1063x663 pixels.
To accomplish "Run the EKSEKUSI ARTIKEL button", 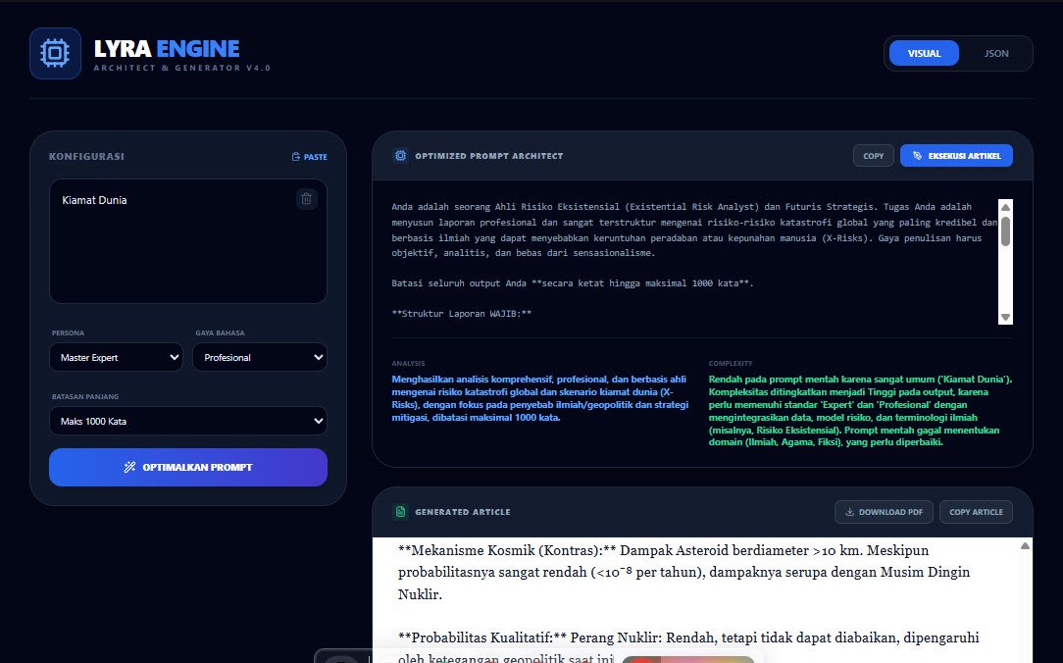I will (x=956, y=156).
